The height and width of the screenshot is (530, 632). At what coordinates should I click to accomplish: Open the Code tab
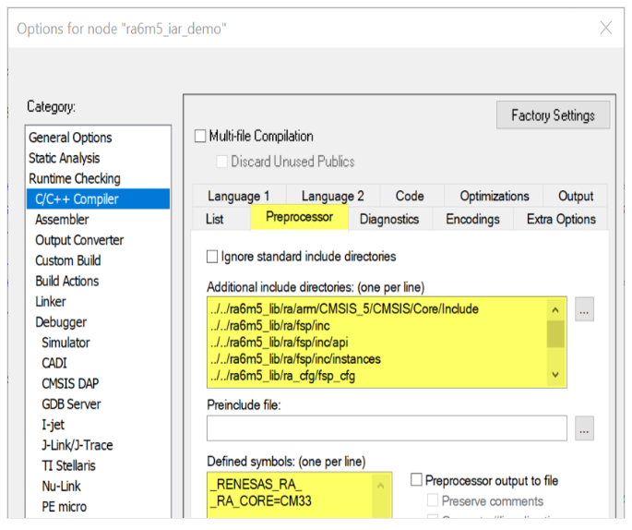point(410,196)
